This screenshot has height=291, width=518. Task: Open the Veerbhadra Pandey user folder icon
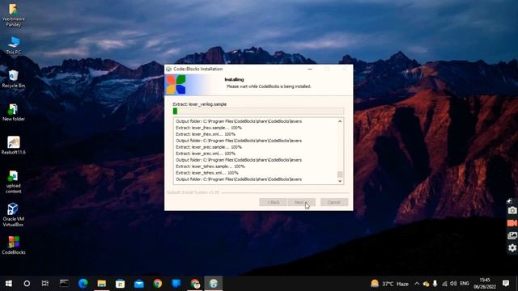[x=13, y=15]
